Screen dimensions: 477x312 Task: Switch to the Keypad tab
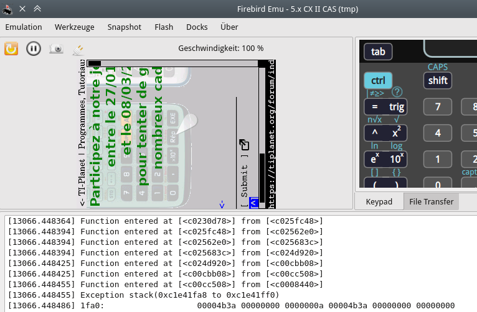pyautogui.click(x=379, y=201)
